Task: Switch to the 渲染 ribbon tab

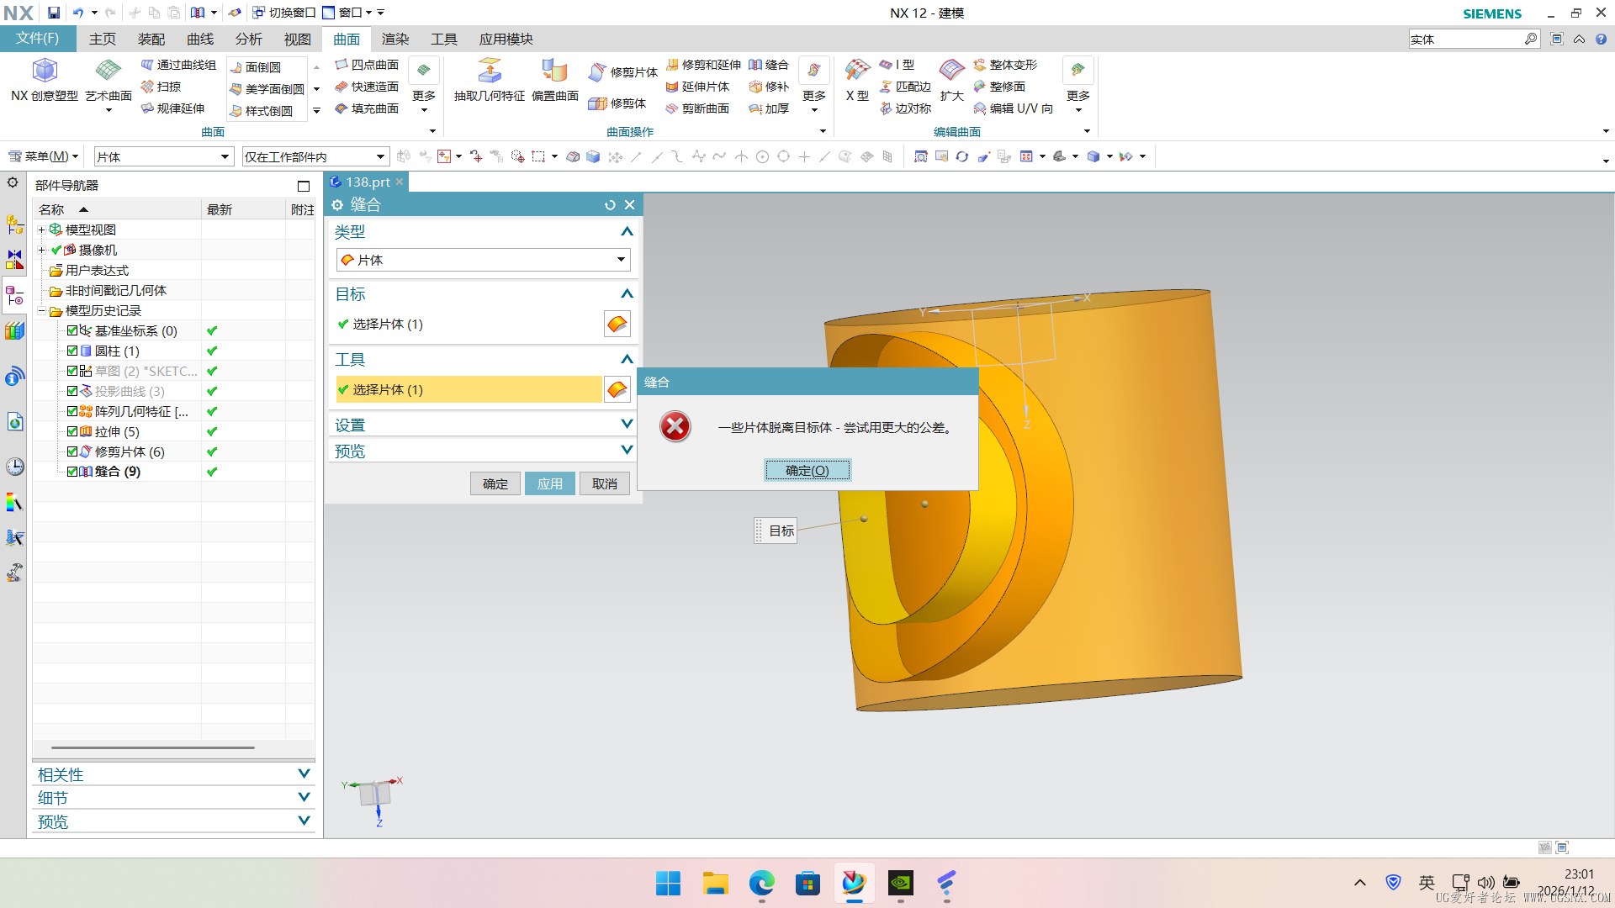Action: tap(394, 39)
